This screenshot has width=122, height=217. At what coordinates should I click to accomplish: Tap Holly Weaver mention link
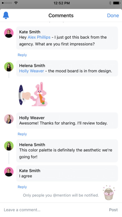click(31, 71)
